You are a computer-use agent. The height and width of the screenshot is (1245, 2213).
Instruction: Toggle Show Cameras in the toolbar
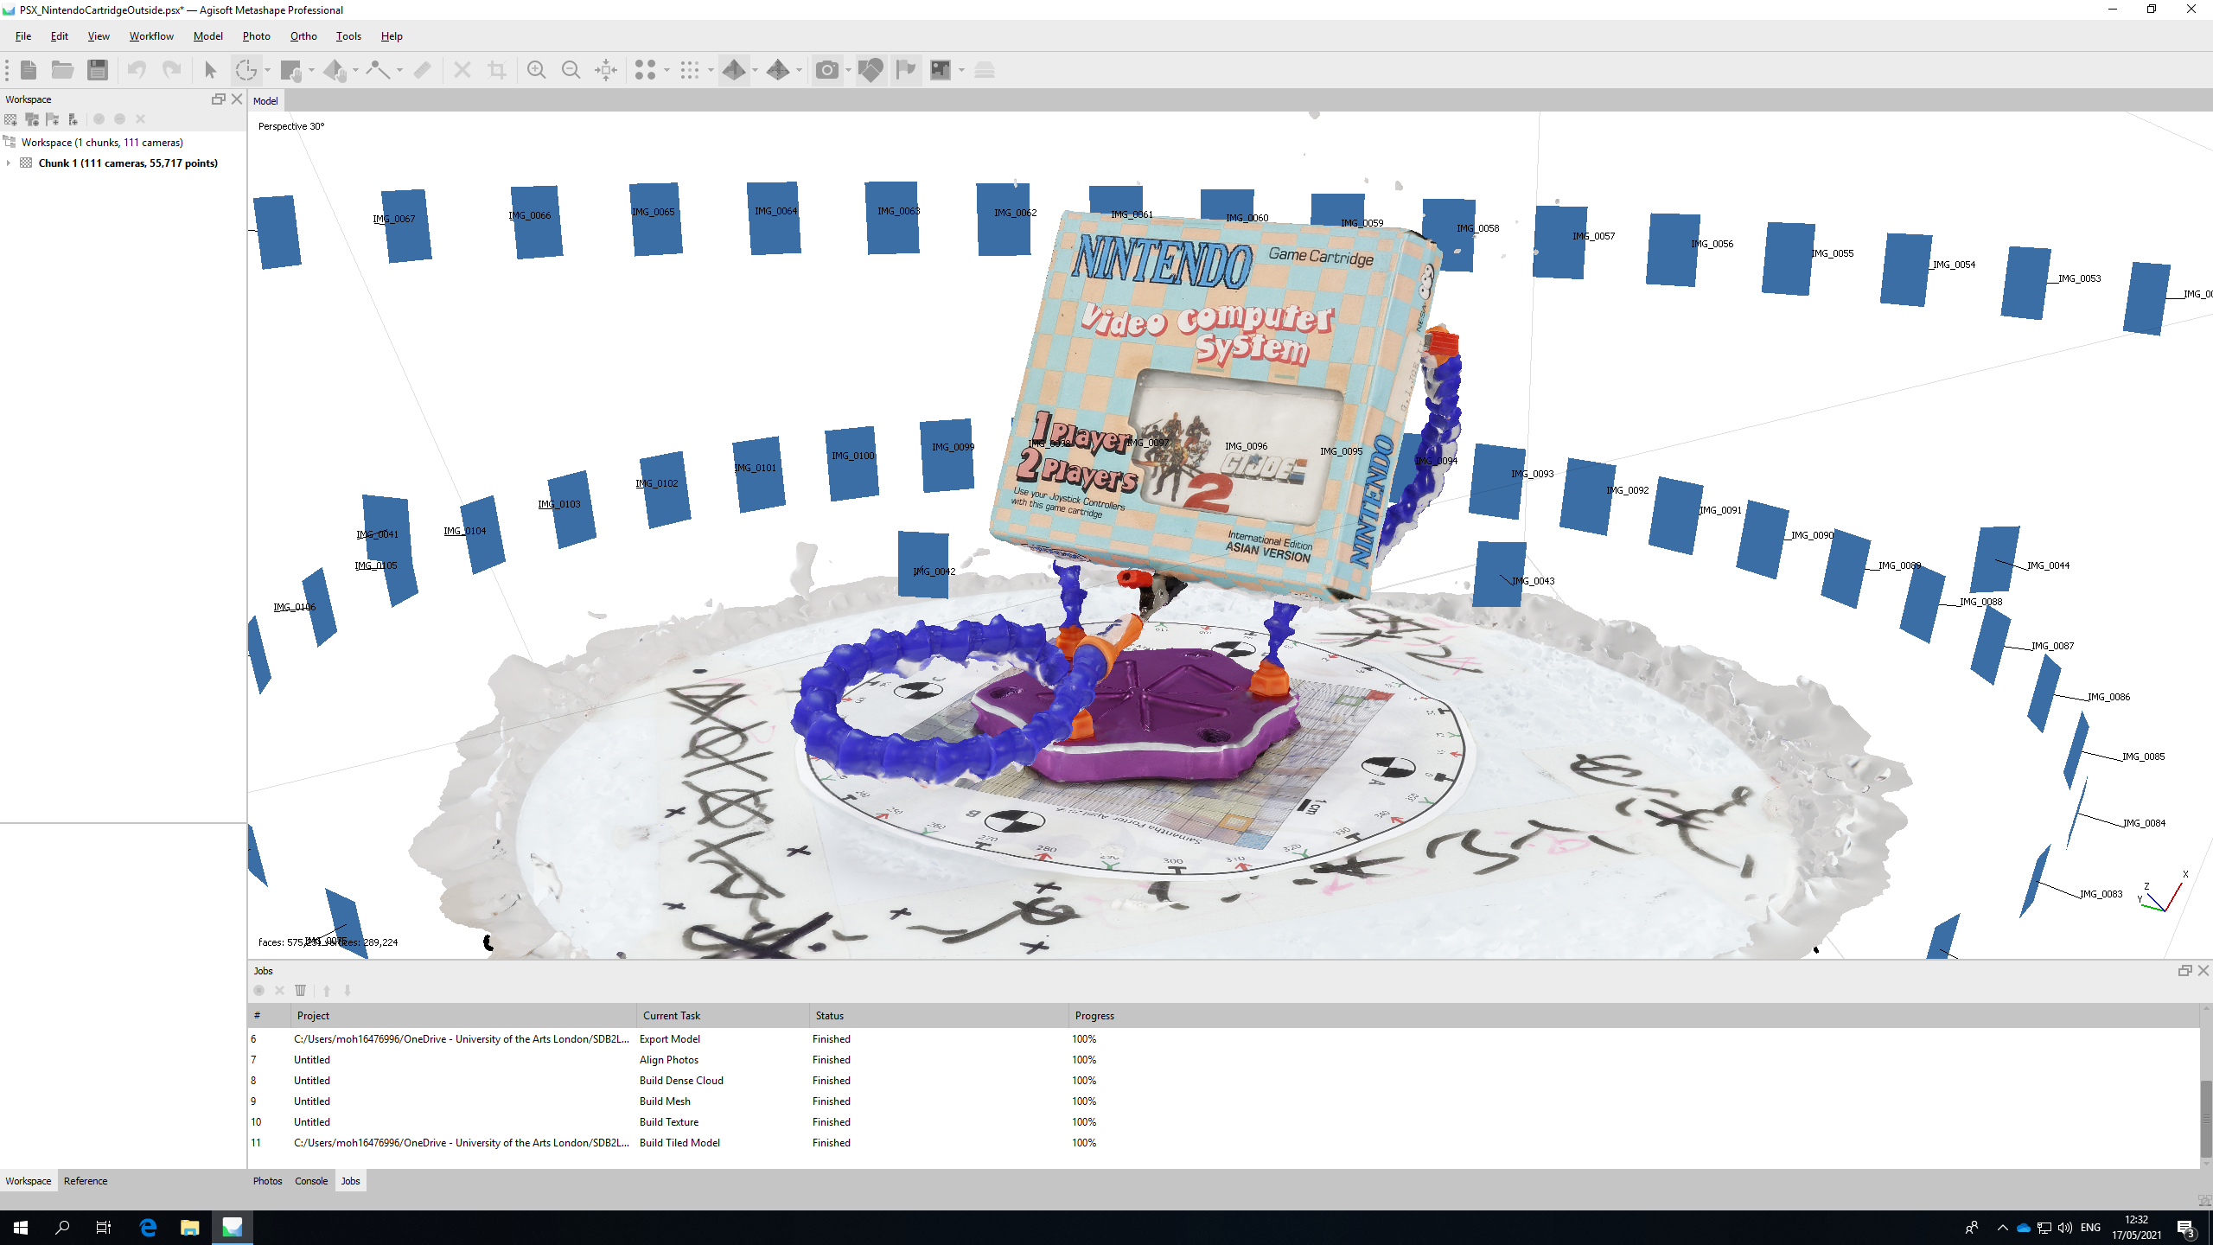(826, 70)
